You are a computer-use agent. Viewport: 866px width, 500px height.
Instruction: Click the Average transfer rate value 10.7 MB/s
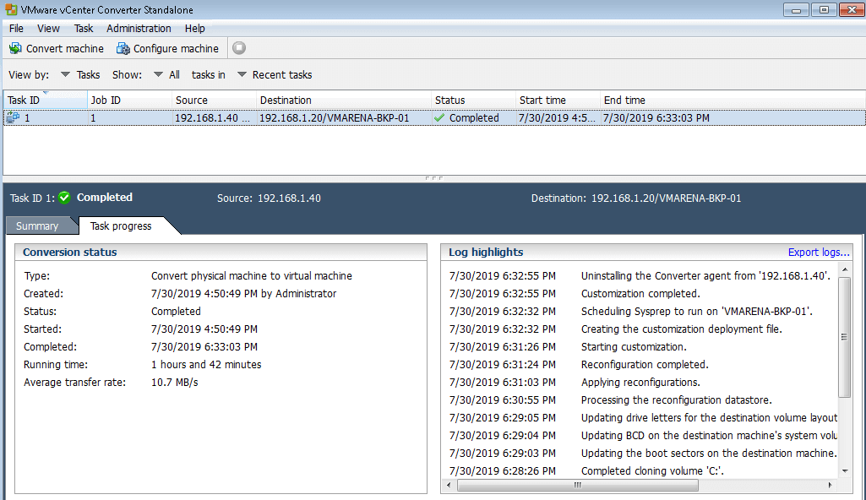click(x=175, y=382)
